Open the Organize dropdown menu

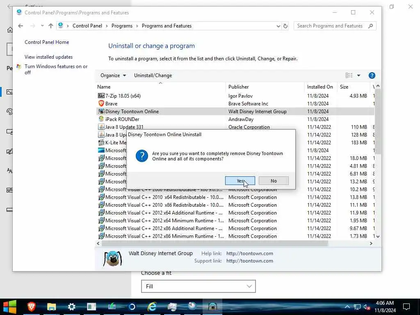113,75
